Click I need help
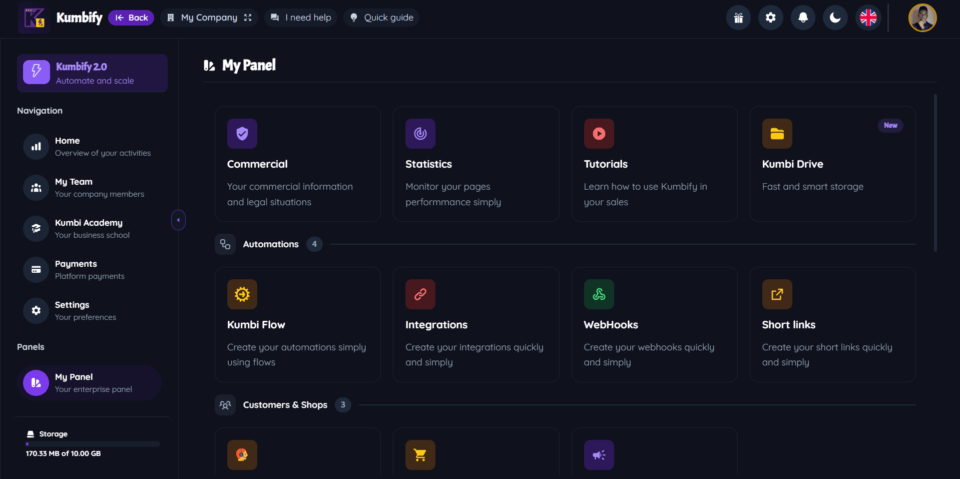The height and width of the screenshot is (479, 960). pyautogui.click(x=301, y=18)
